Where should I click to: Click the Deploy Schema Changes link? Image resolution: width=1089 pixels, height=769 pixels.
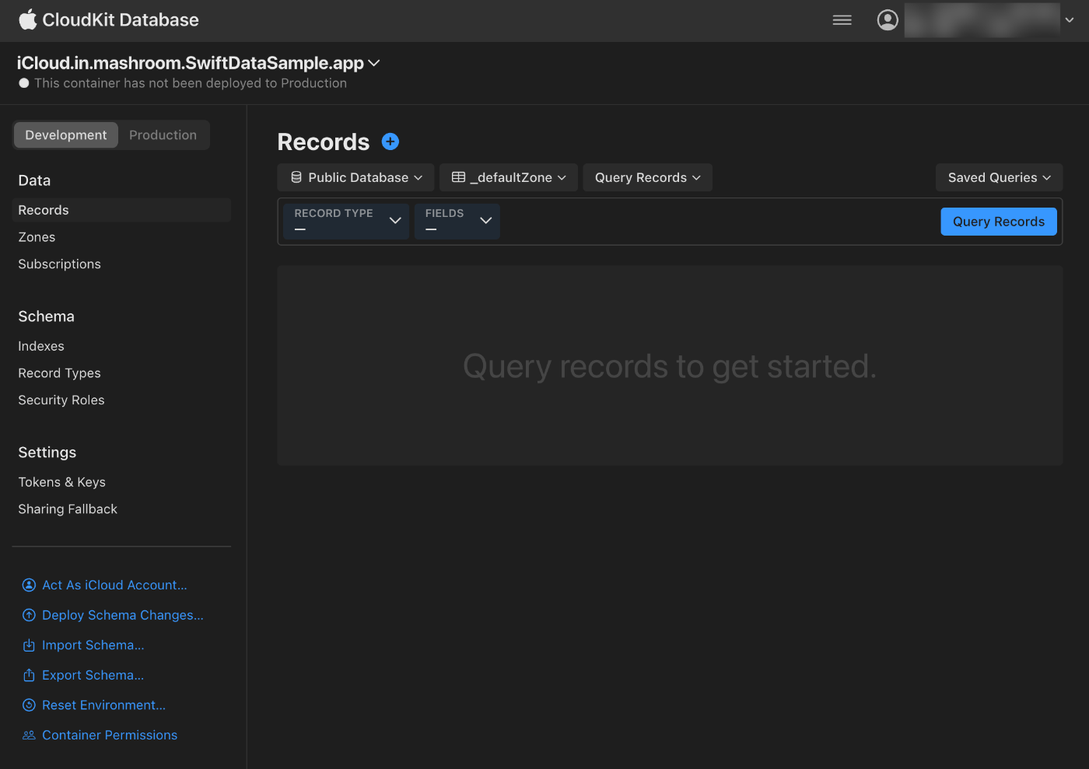(123, 615)
